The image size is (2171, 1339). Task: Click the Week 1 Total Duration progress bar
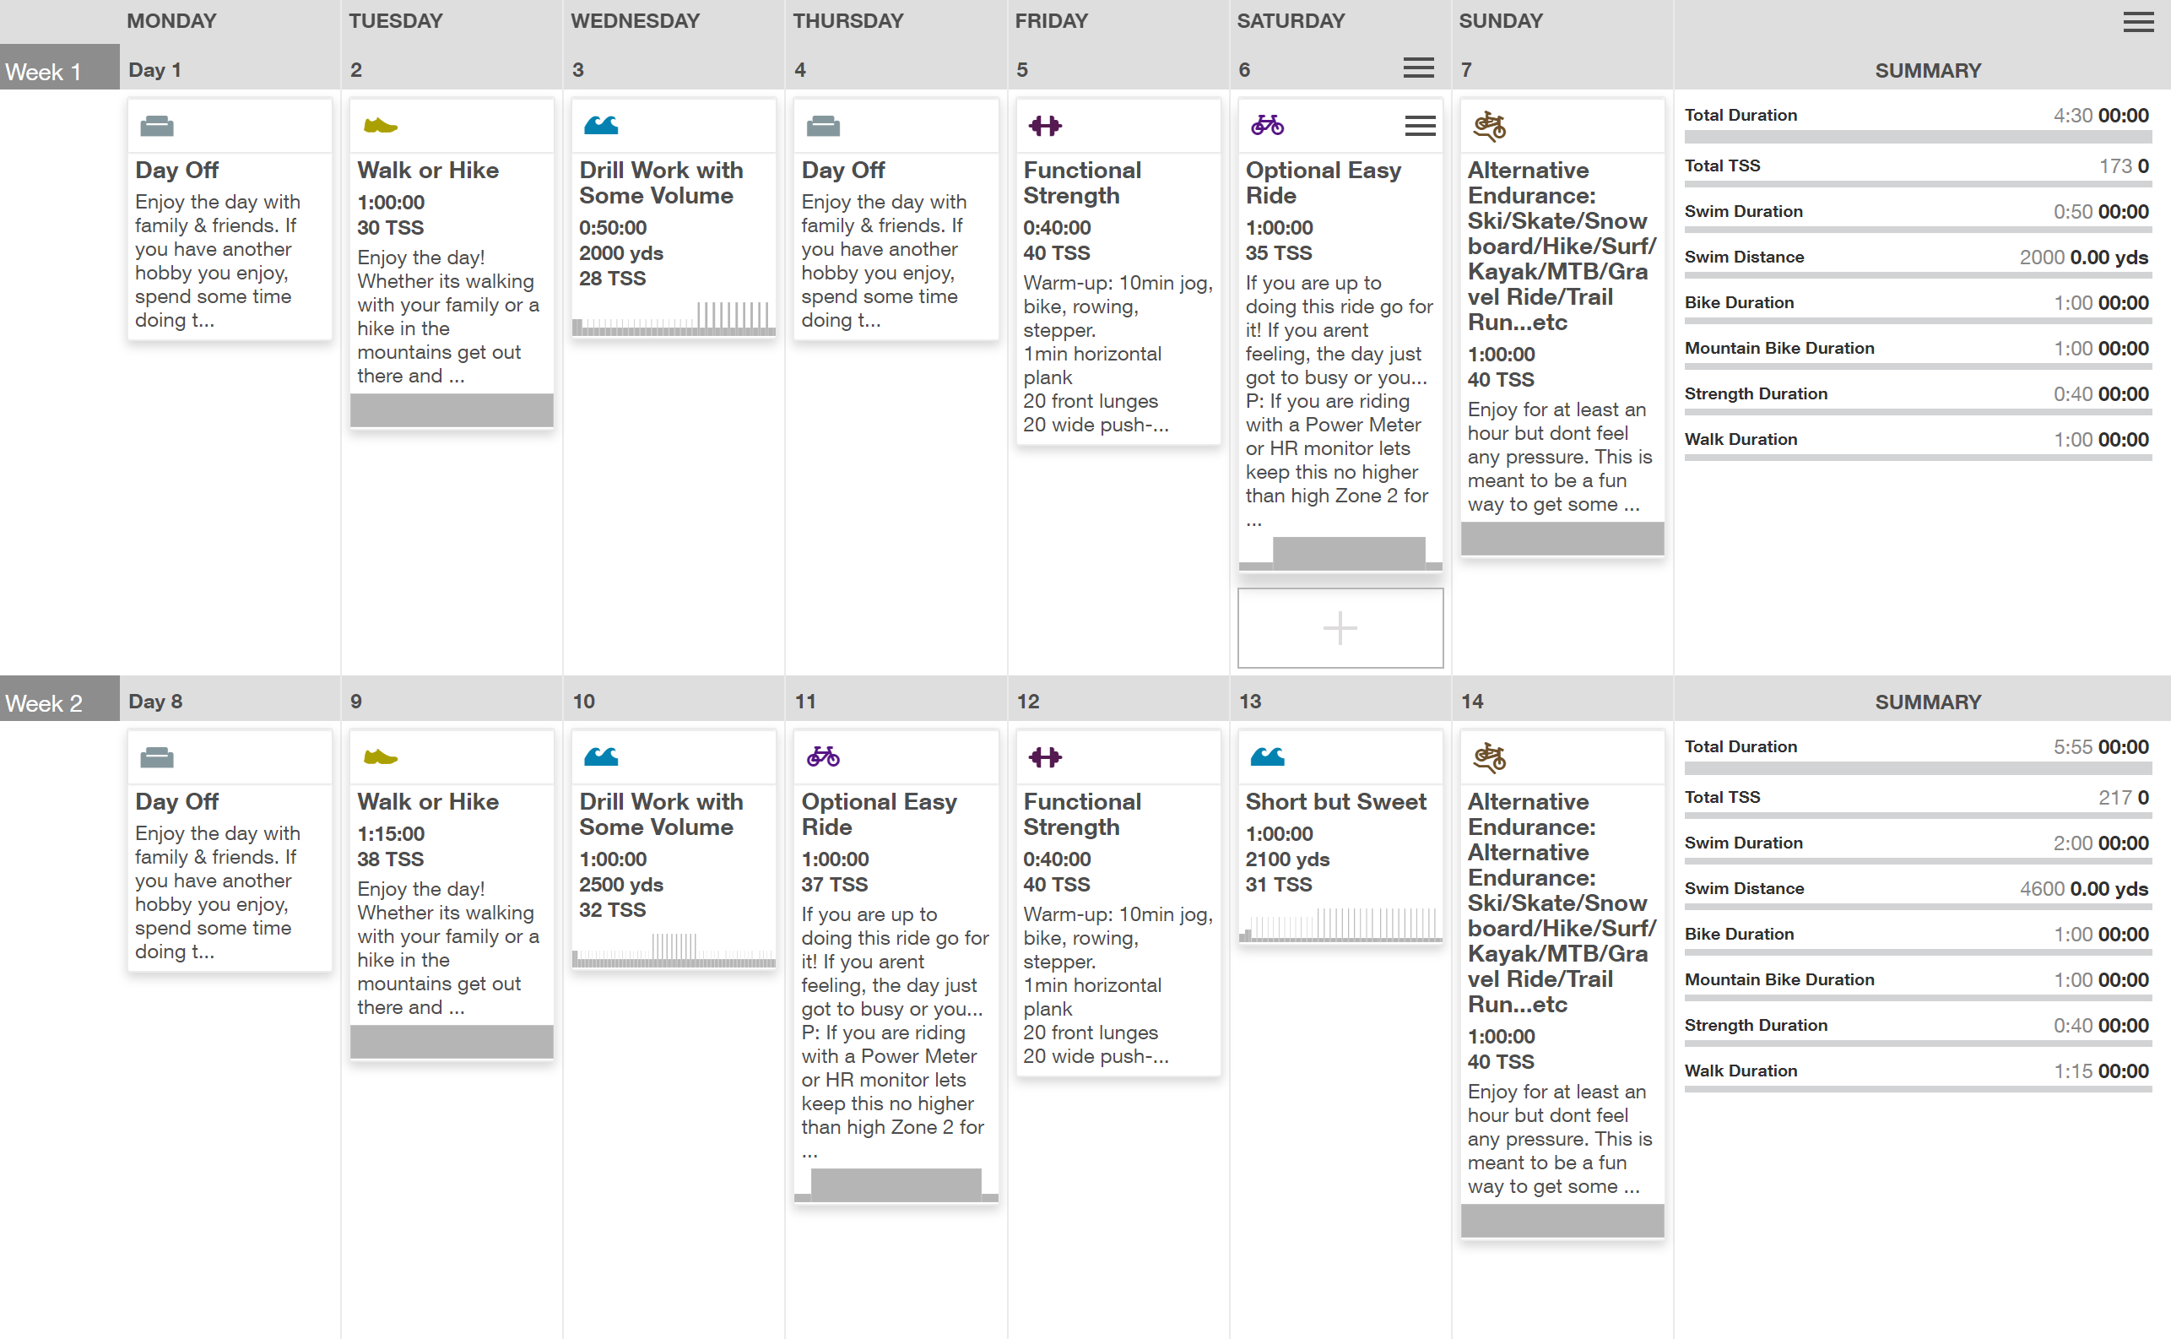point(1917,138)
